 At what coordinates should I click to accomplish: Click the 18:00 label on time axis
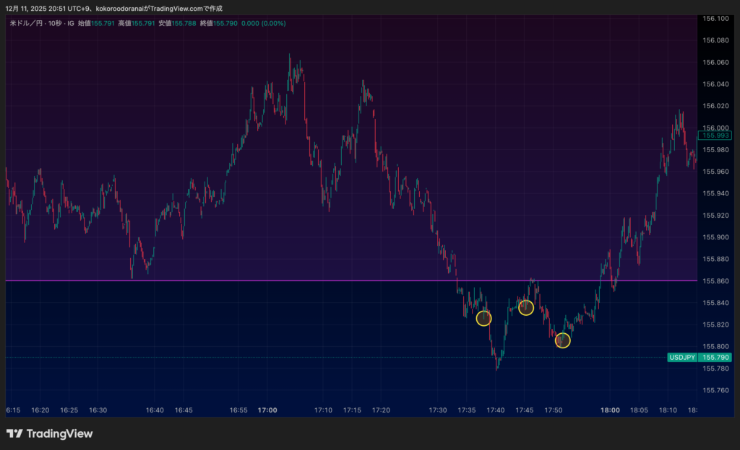[610, 410]
